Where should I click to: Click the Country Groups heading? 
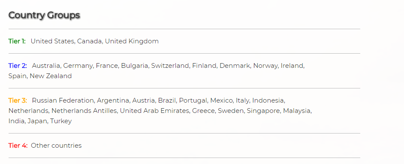44,15
